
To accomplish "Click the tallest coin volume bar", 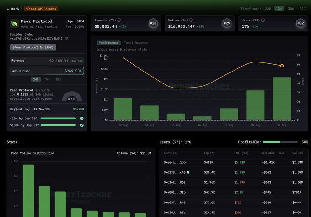I will (28, 191).
